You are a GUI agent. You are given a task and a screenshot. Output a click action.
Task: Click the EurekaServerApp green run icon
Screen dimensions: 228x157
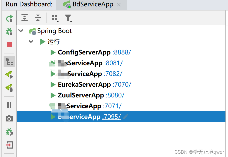(53, 85)
